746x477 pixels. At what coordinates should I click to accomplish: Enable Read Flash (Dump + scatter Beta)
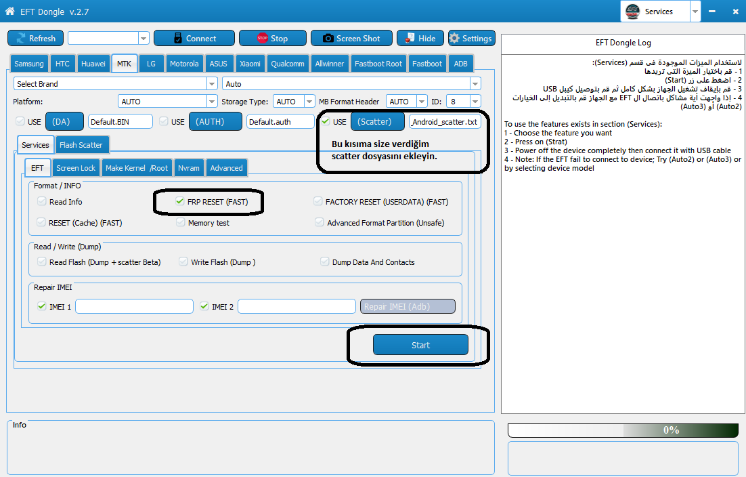coord(41,262)
